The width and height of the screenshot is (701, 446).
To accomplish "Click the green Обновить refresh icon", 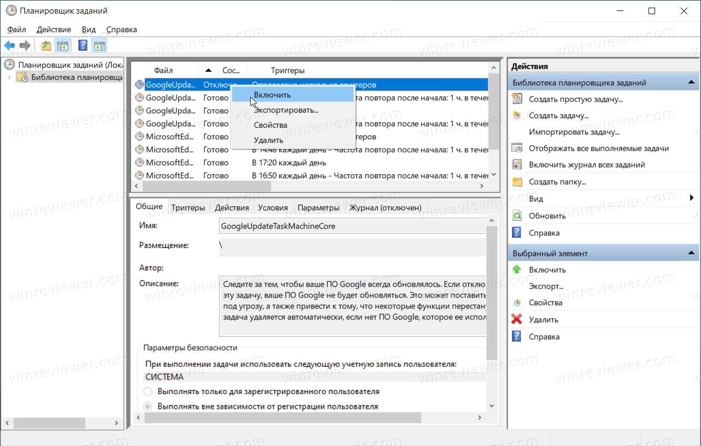I will [x=517, y=216].
